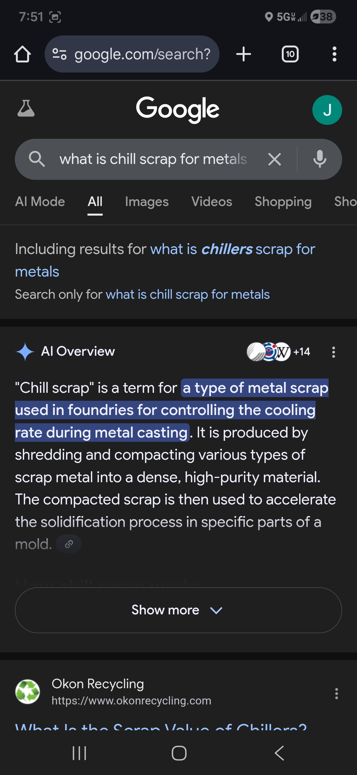This screenshot has height=775, width=357.
Task: Tap the AI Overview source link chip
Action: point(69,544)
